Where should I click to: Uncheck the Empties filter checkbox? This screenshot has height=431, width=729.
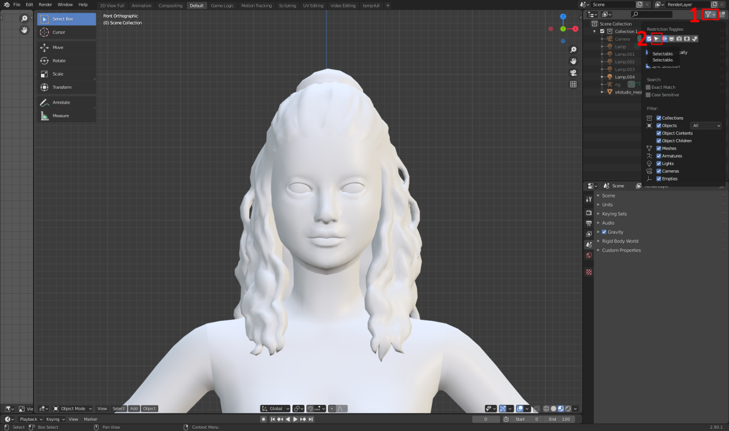click(659, 179)
